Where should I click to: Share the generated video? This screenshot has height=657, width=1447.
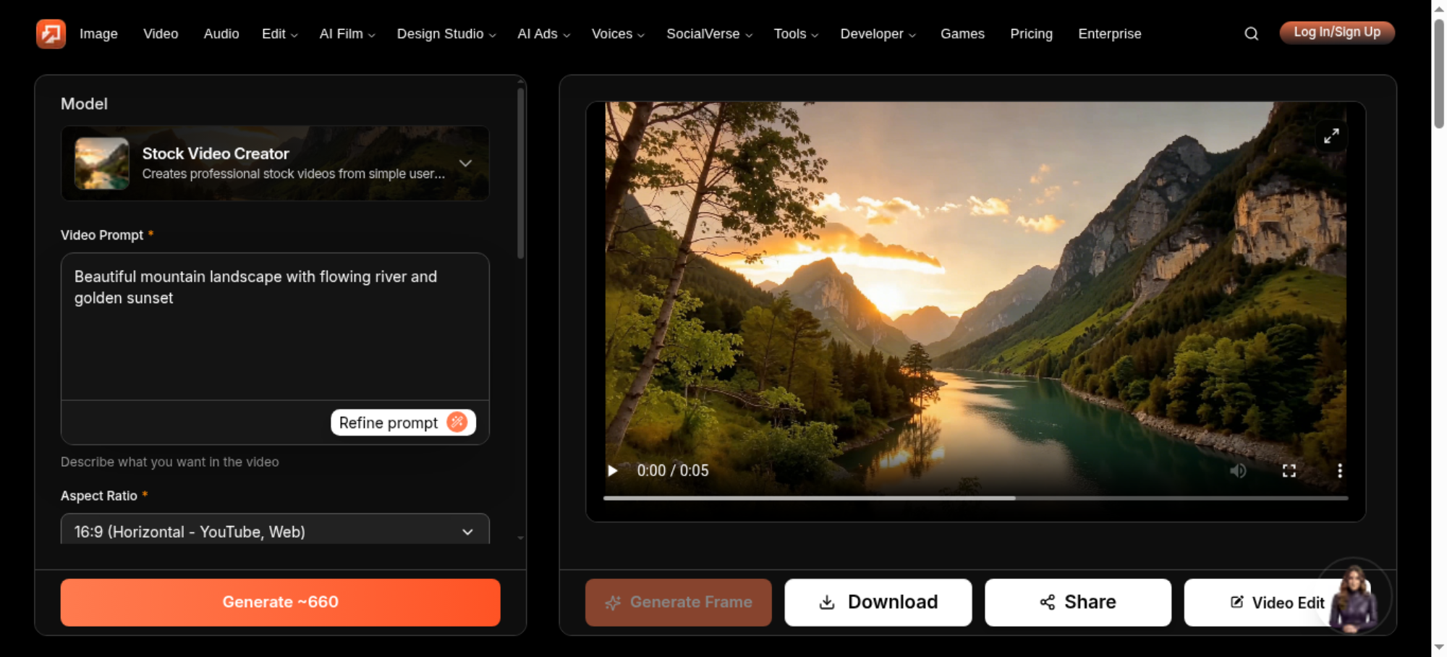(x=1078, y=602)
